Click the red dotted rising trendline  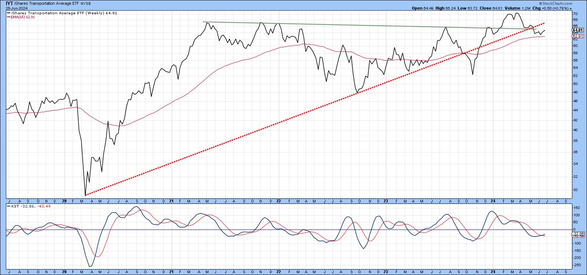[316, 109]
